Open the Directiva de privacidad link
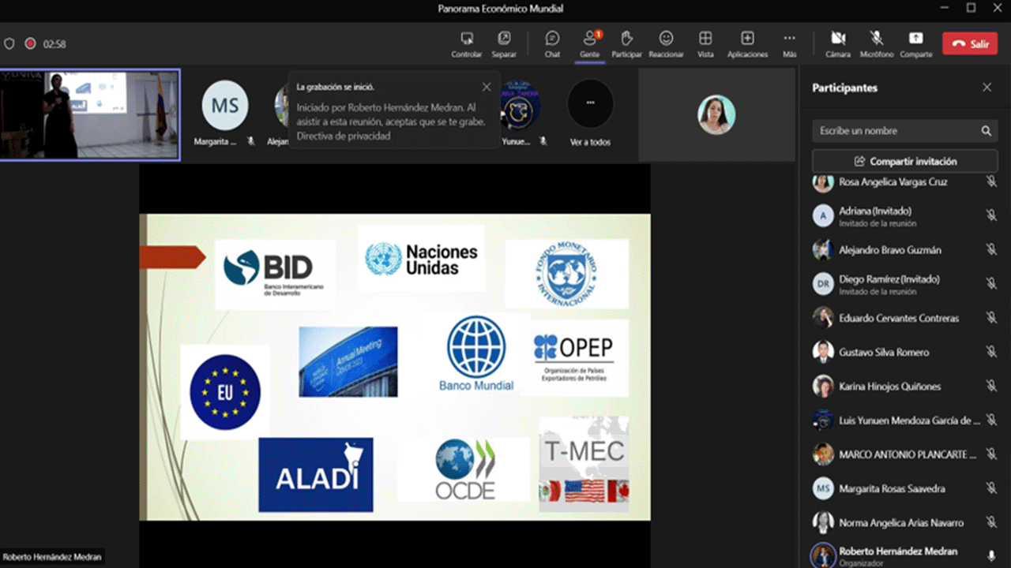 click(x=344, y=136)
